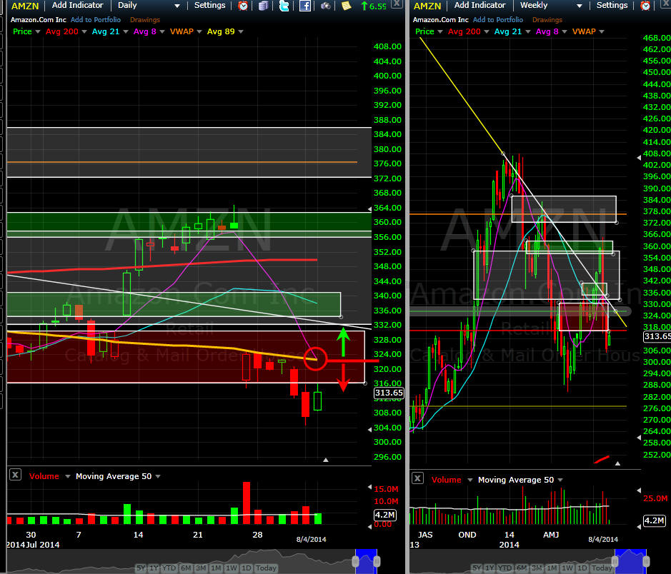Close the Volume panel on Weekly chart
671x574 pixels.
point(417,478)
